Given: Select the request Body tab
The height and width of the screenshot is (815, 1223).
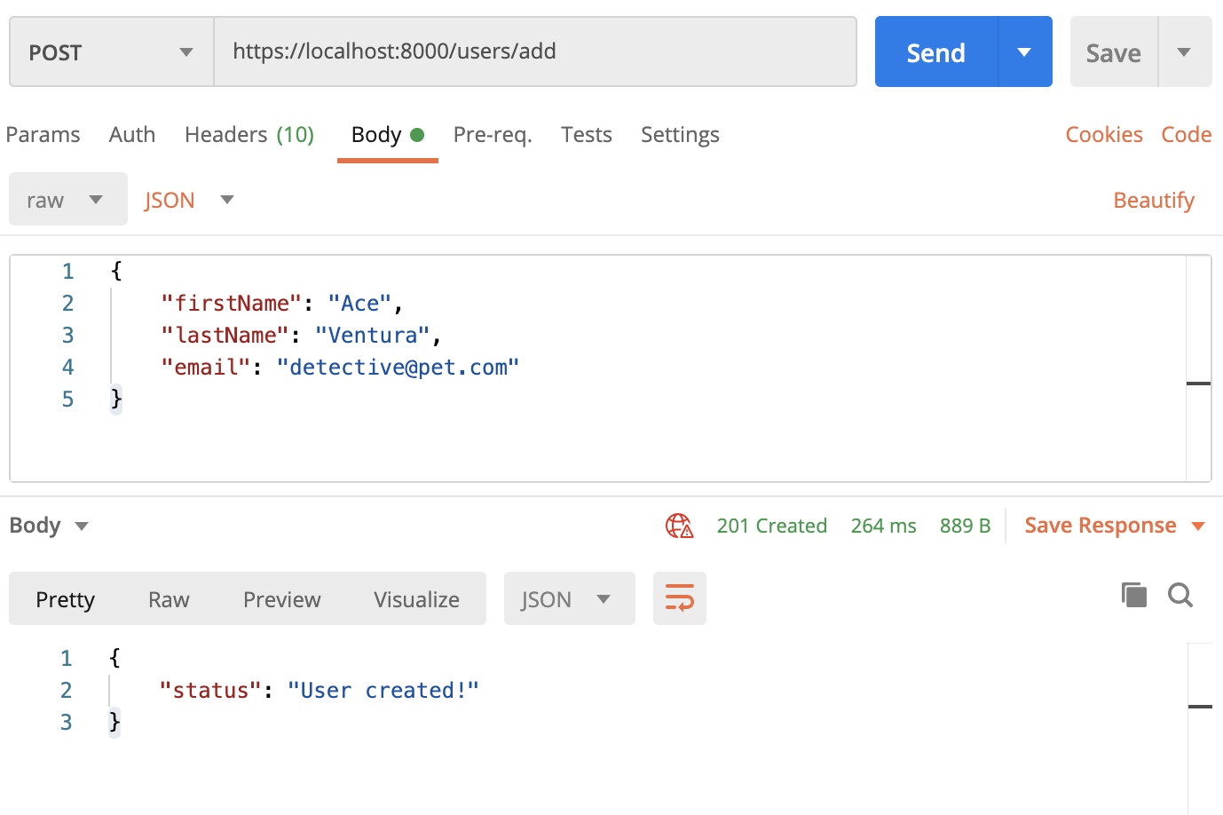Looking at the screenshot, I should tap(388, 135).
